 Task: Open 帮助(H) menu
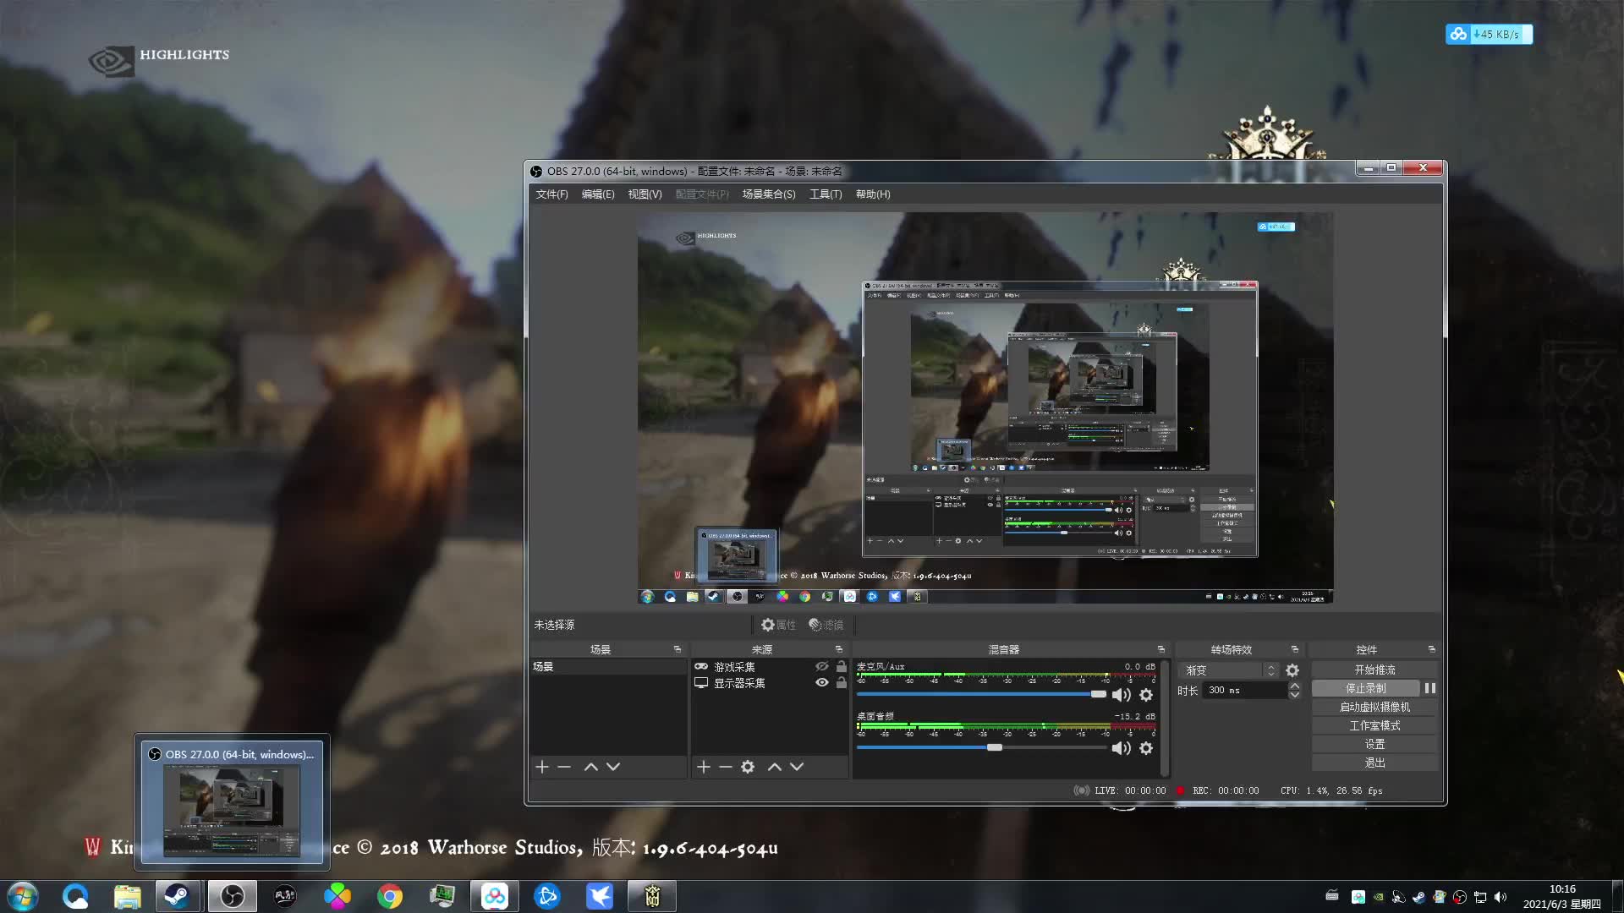(x=873, y=194)
